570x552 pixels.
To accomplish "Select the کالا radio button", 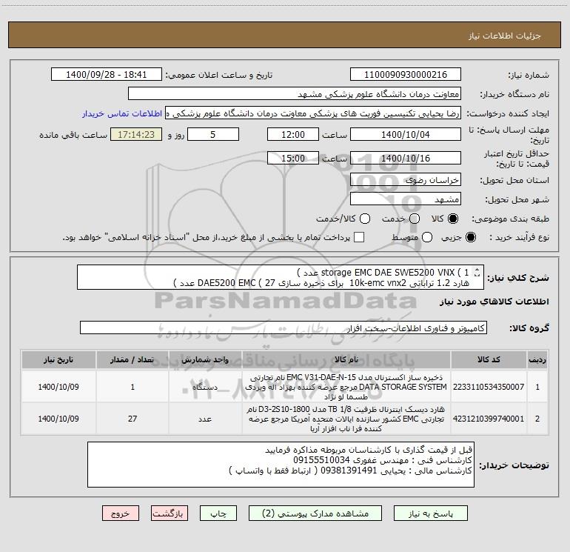I will (453, 219).
